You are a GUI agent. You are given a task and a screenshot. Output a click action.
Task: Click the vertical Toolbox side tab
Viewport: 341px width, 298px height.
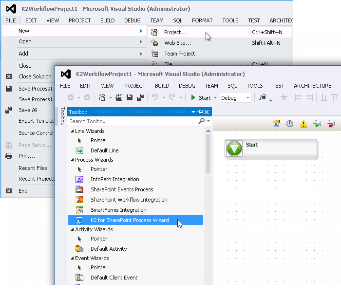click(x=62, y=116)
